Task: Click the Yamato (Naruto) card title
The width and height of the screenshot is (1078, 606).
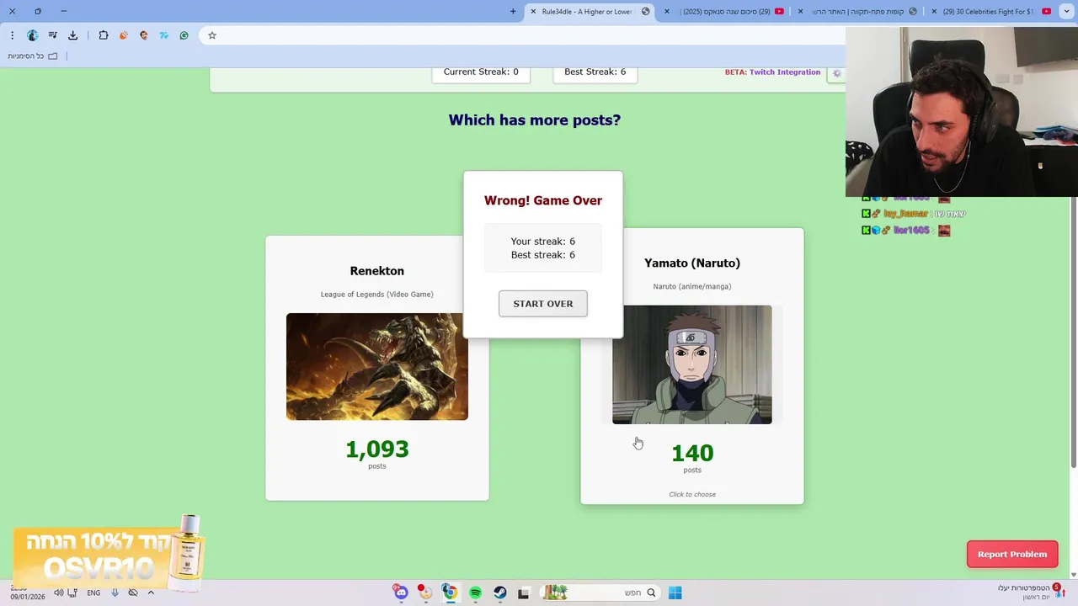Action: click(x=692, y=263)
